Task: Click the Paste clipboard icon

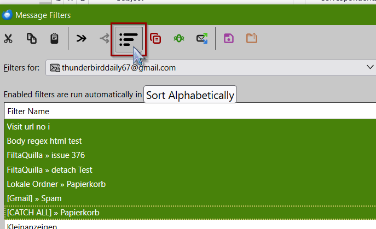Action: coord(54,38)
